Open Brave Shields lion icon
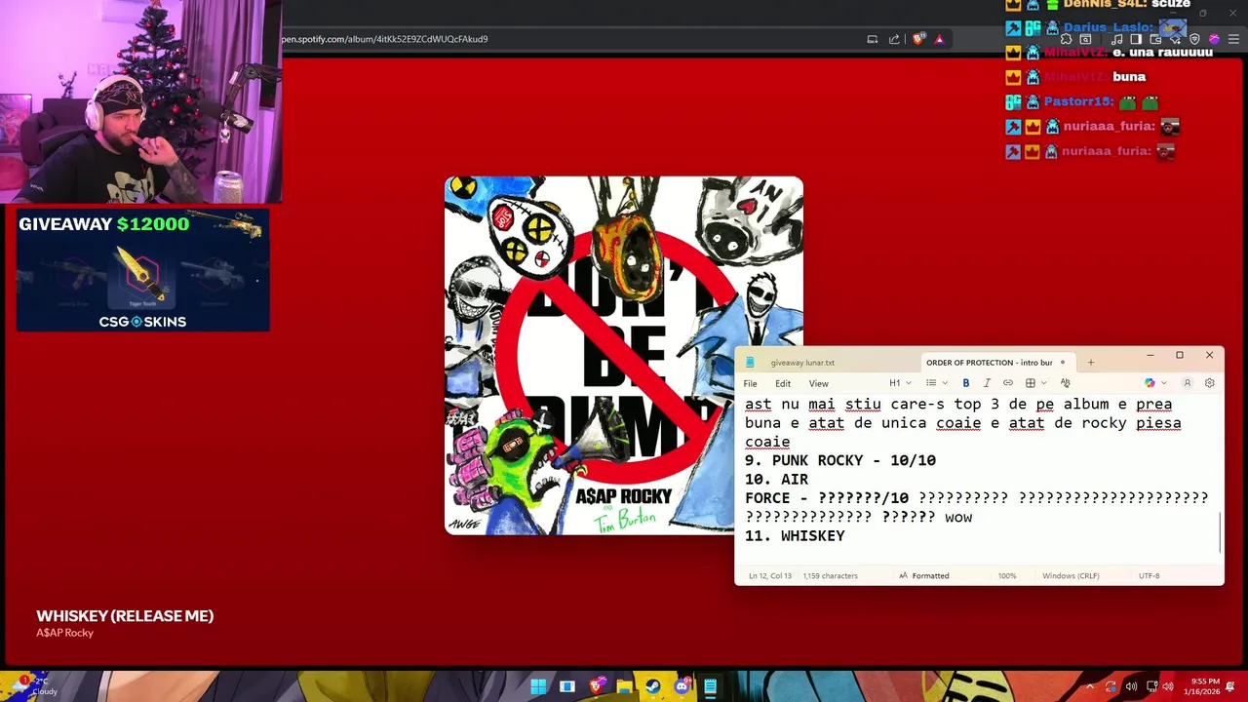This screenshot has width=1248, height=702. pos(917,39)
